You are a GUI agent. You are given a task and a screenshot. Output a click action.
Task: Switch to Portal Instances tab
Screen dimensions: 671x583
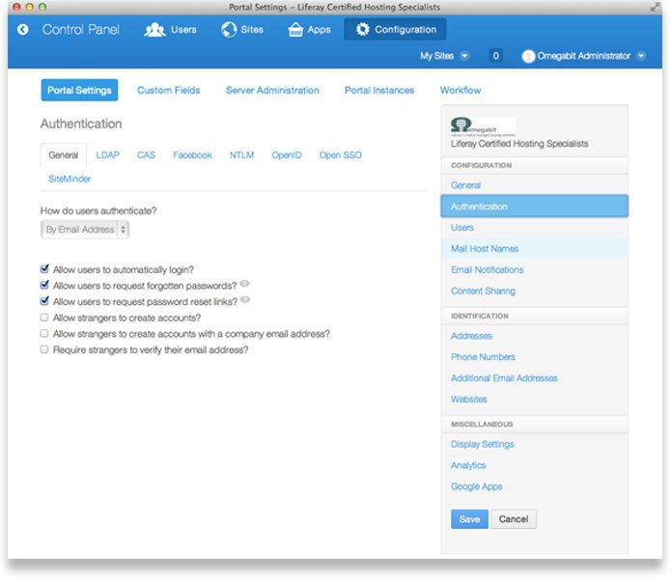[x=379, y=91]
